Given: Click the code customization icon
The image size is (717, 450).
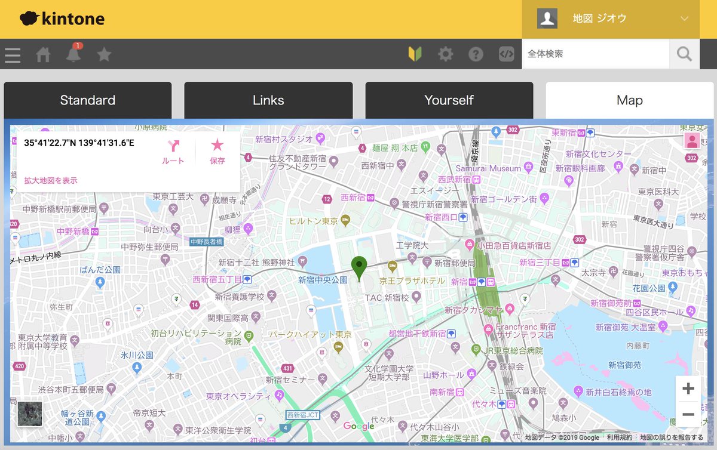Looking at the screenshot, I should pos(507,54).
